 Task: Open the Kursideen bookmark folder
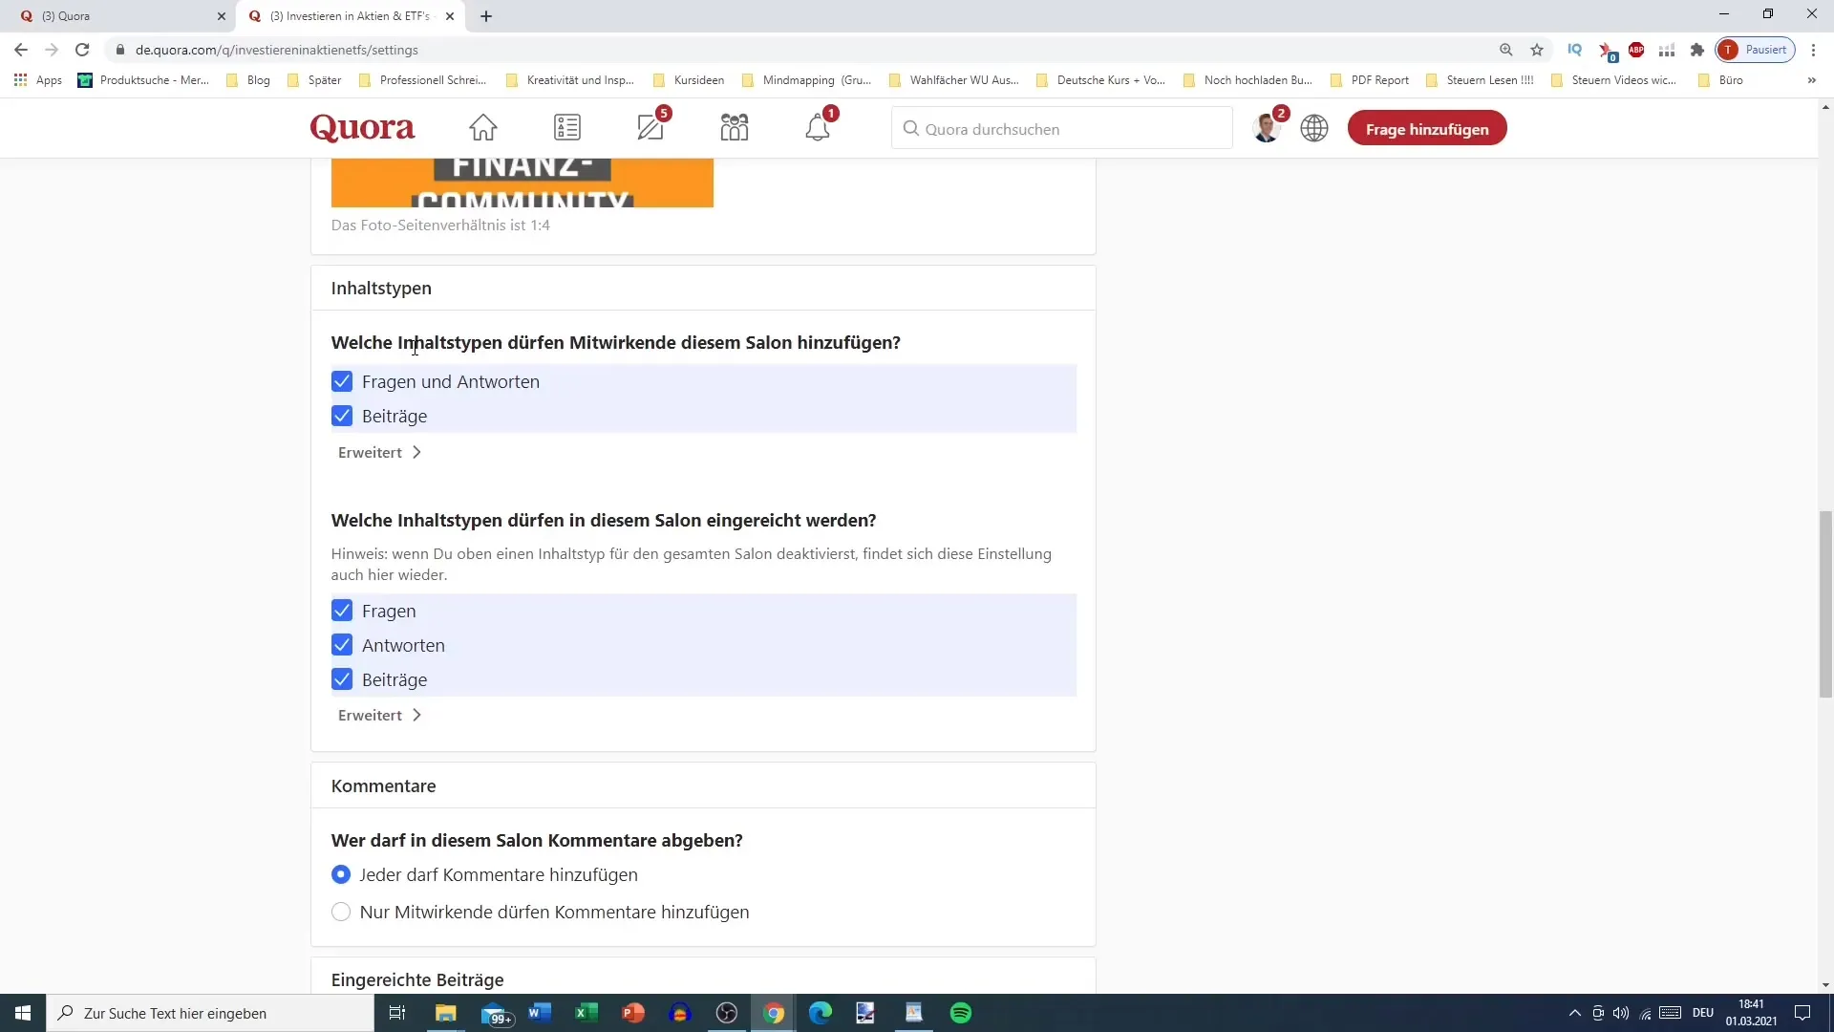[x=689, y=80]
